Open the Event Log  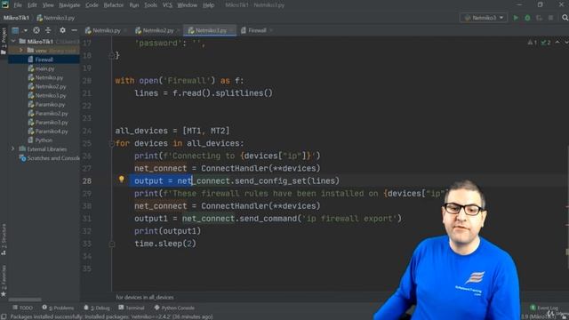click(x=544, y=308)
